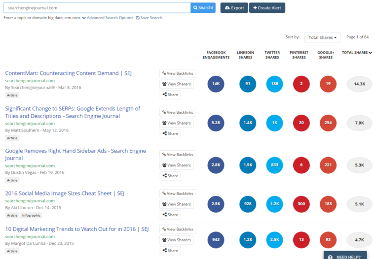The image size is (375, 259).
Task: Click the 14.3K total shares bubble
Action: click(x=359, y=84)
